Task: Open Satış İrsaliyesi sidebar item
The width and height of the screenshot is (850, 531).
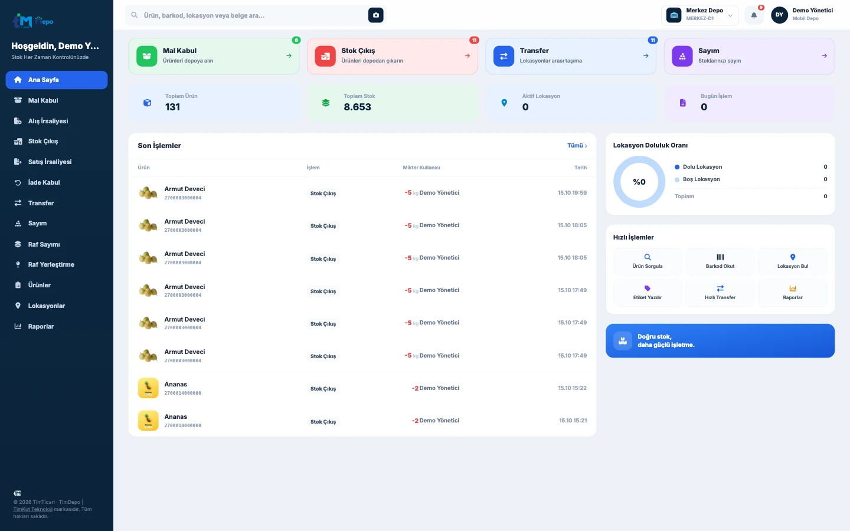Action: tap(57, 162)
